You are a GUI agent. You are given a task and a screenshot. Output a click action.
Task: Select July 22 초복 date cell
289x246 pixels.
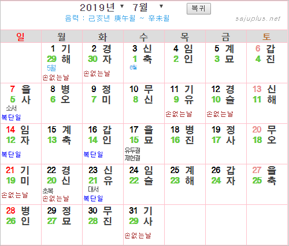pyautogui.click(x=62, y=185)
